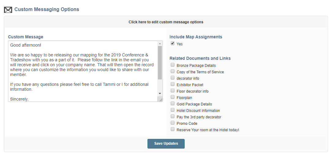Check Floor decorator info
The height and width of the screenshot is (157, 332).
point(173,90)
